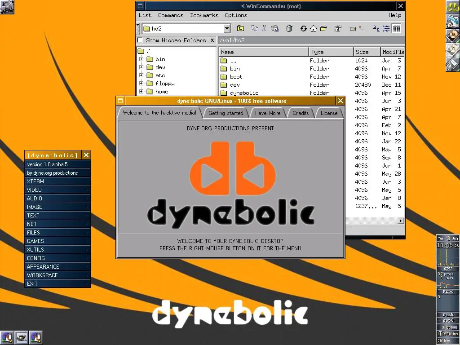Switch to detailed list view icon

pos(396,28)
